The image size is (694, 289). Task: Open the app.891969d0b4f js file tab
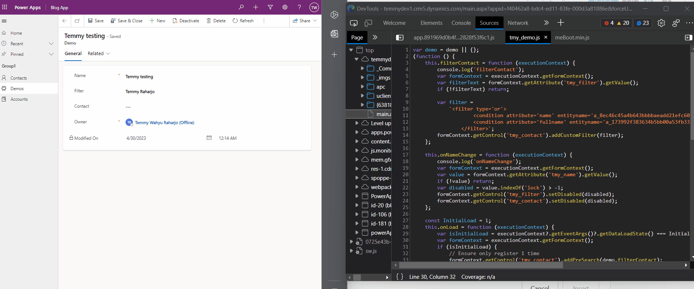coord(454,37)
